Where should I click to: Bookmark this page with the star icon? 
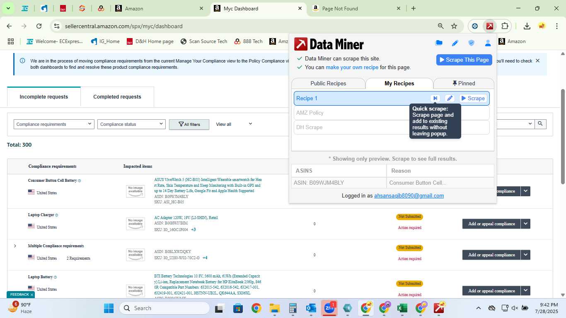pos(454,26)
